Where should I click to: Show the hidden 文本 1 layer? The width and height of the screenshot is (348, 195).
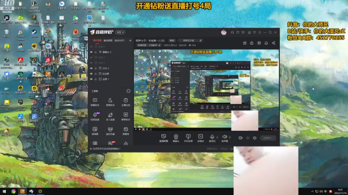(91, 63)
